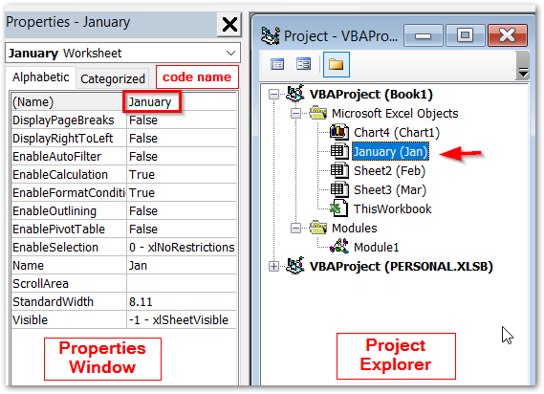This screenshot has width=544, height=394.
Task: Close the Properties window
Action: coord(229,25)
